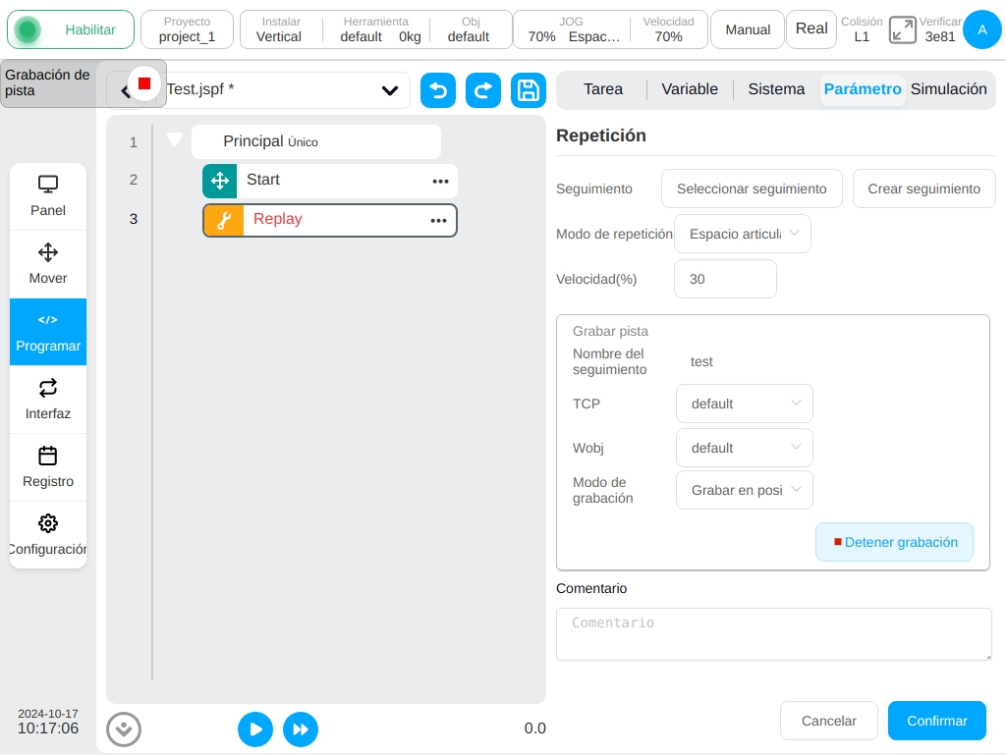Open the Mover sidebar section
1006x755 pixels.
[x=48, y=264]
